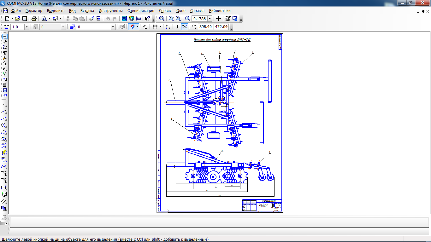431x242 pixels.
Task: Open the Библиотеки menu
Action: pyautogui.click(x=220, y=11)
